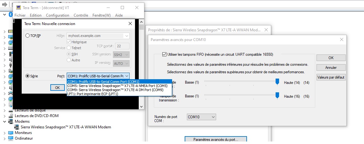Click the Moniteurs category icon

11,133
